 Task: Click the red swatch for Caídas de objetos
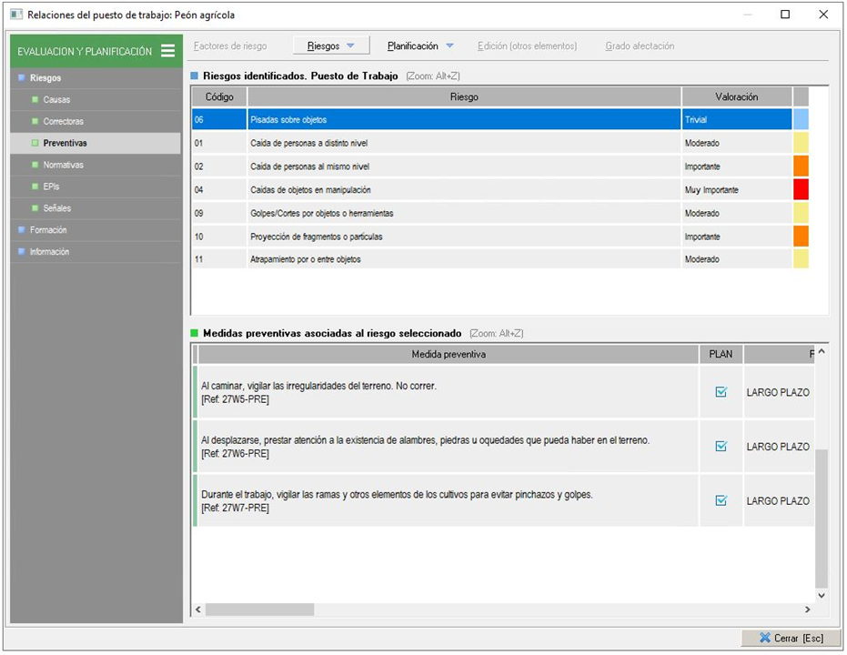click(x=800, y=190)
